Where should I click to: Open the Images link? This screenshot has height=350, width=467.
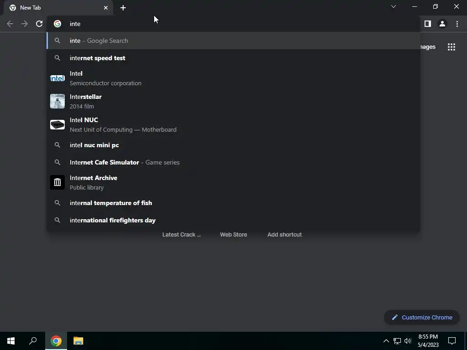pyautogui.click(x=428, y=47)
